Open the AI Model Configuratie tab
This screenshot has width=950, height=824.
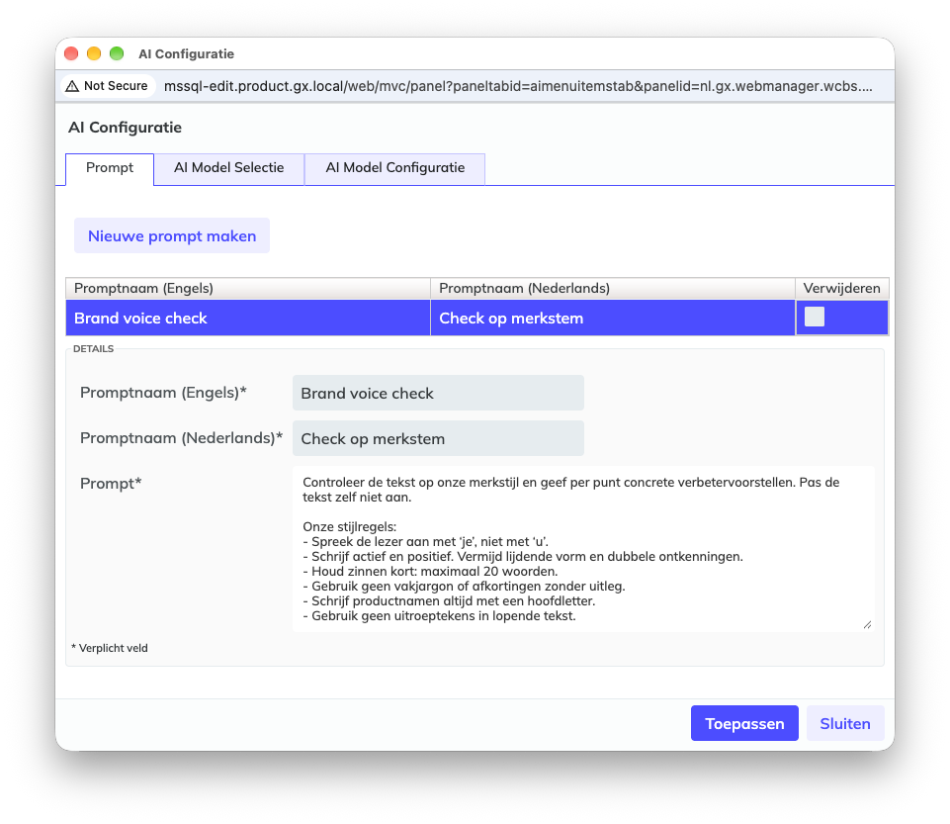pos(395,168)
